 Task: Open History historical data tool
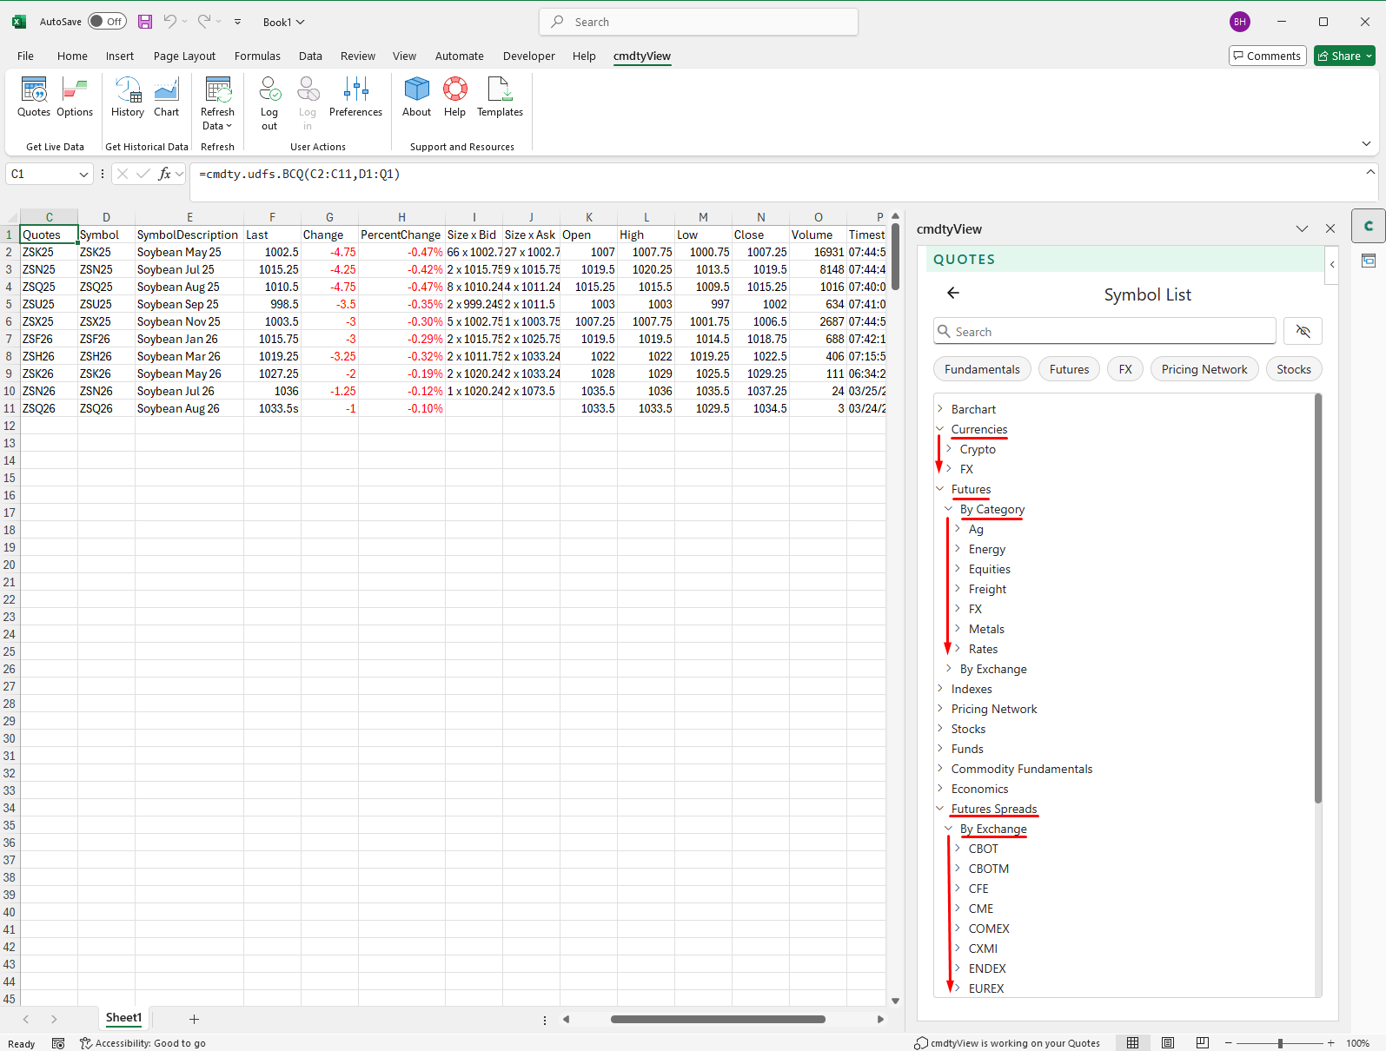(x=128, y=97)
